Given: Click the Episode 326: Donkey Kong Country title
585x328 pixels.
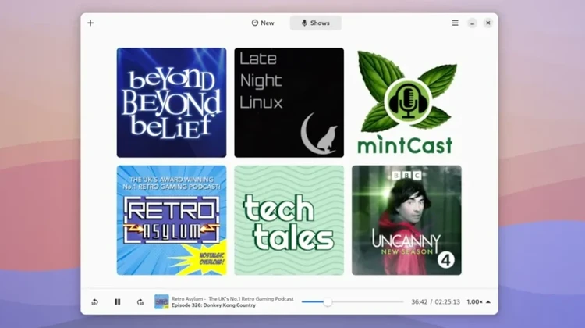Looking at the screenshot, I should pyautogui.click(x=214, y=305).
